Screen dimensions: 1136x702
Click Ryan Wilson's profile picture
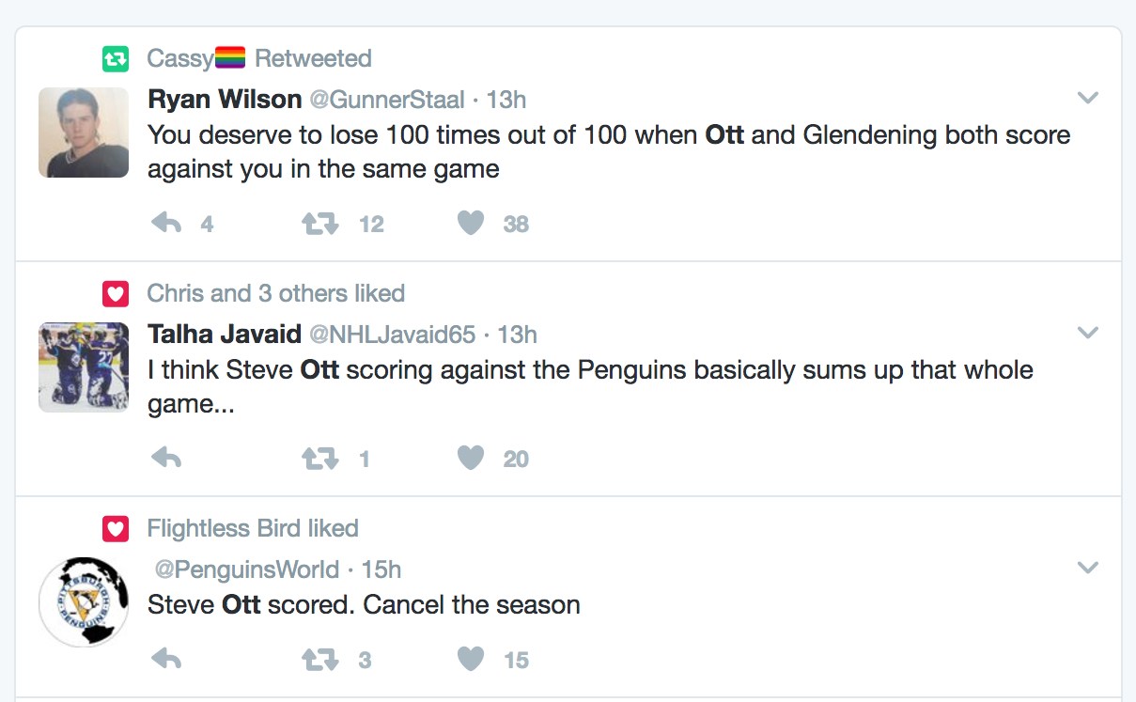click(x=84, y=133)
